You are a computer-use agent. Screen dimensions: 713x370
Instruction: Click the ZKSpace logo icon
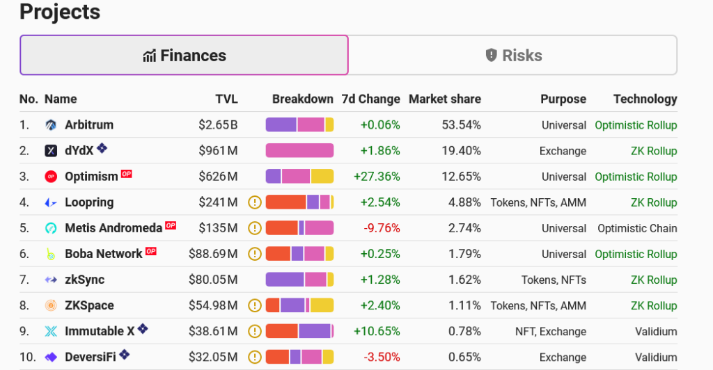click(x=51, y=305)
